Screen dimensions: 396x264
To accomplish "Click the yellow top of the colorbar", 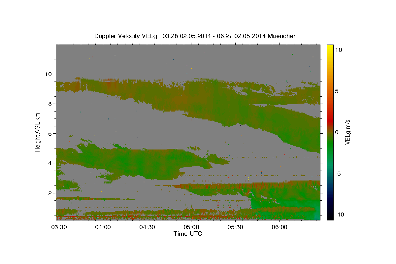I will click(330, 48).
